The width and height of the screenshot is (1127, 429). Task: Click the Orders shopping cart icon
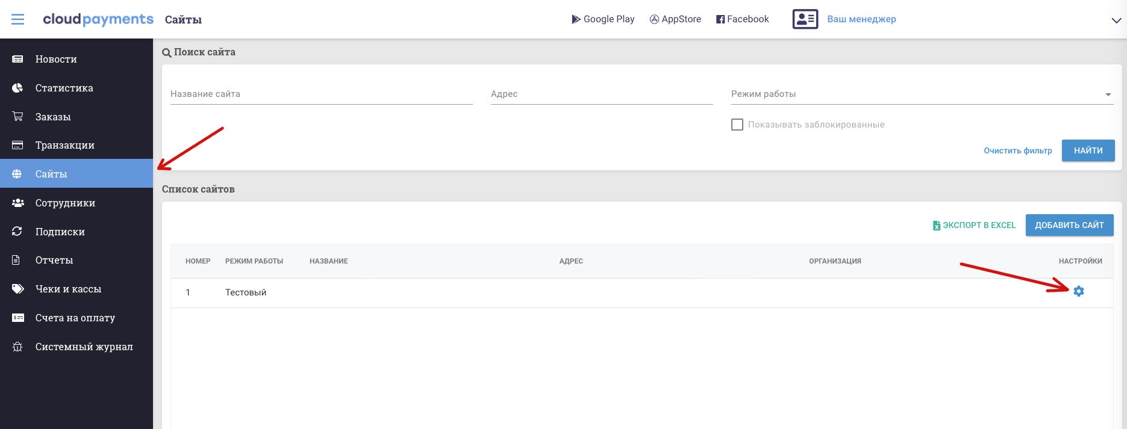(17, 117)
